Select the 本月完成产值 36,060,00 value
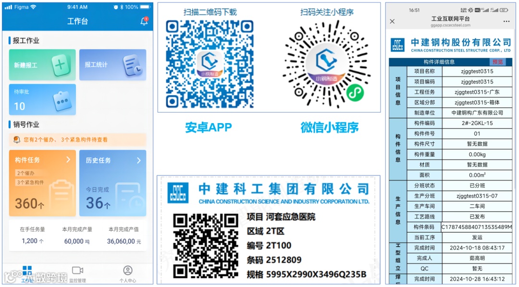This screenshot has width=519, height=287. [124, 241]
